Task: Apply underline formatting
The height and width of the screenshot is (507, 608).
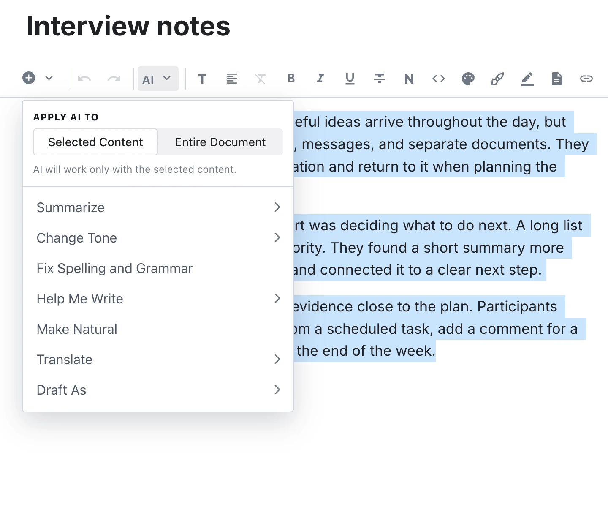Action: [350, 79]
